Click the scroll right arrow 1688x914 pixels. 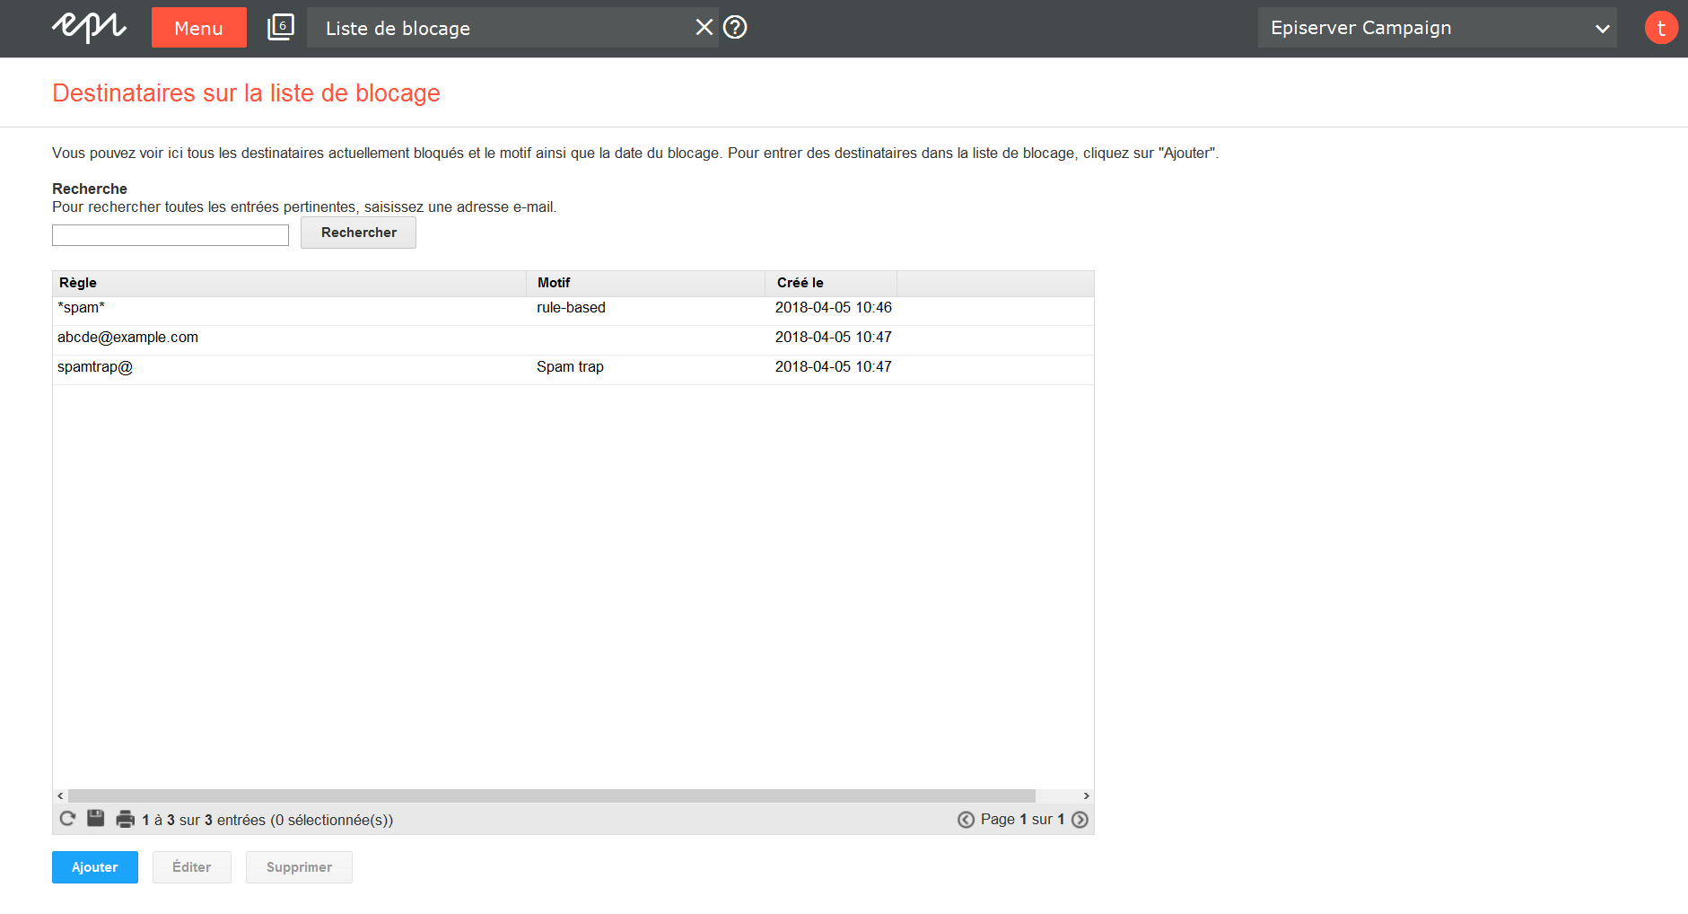tap(1086, 796)
